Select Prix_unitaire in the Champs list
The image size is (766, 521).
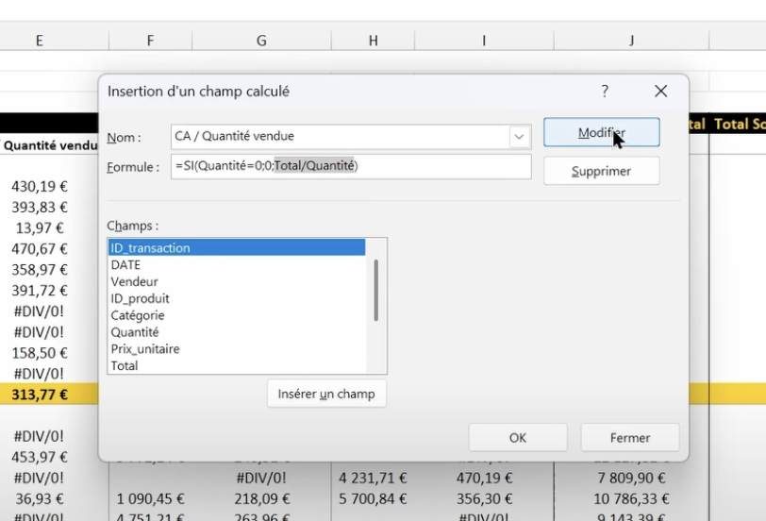[237, 349]
